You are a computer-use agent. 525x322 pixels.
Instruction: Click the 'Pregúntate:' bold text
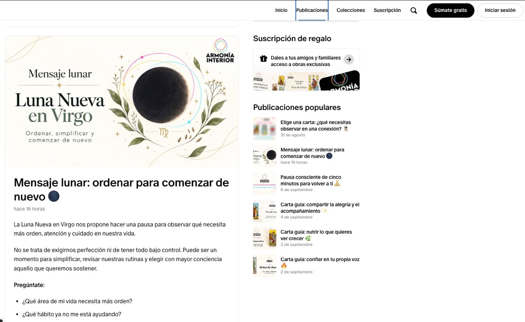pos(29,285)
